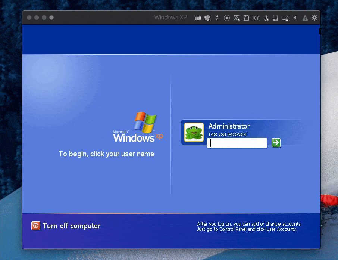The image size is (338, 260).
Task: Click the CD/DVD disc icon
Action: tap(226, 18)
